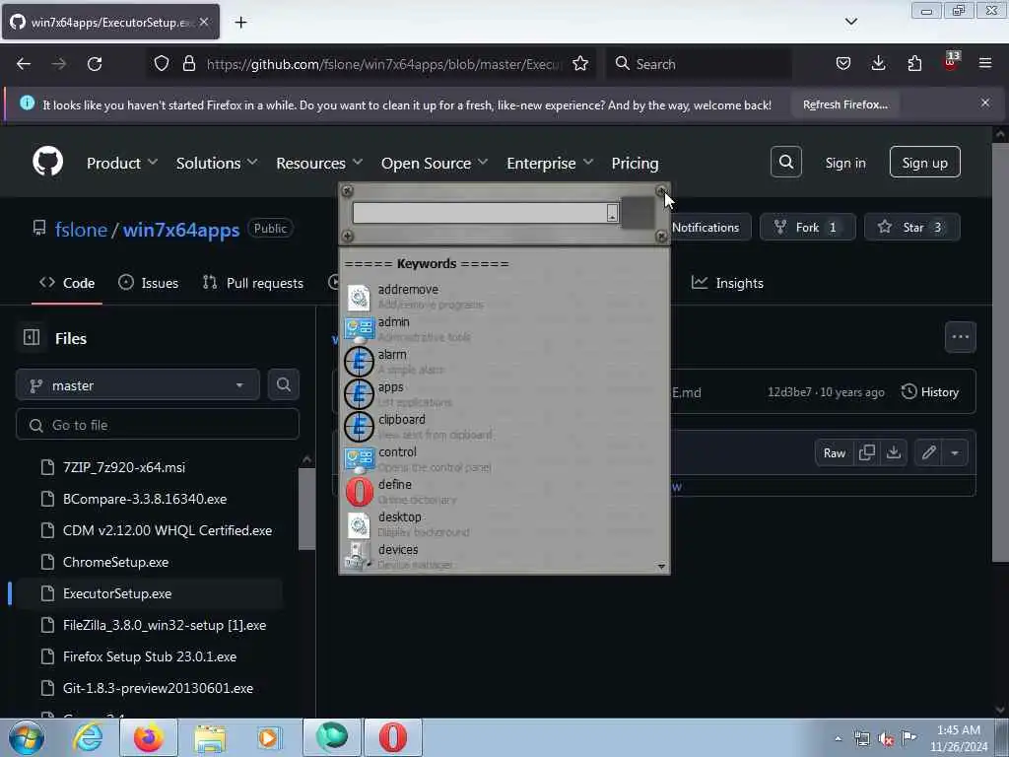Open 7ZIP_7z920-x64.msi in file tree
The image size is (1009, 757).
pyautogui.click(x=123, y=467)
